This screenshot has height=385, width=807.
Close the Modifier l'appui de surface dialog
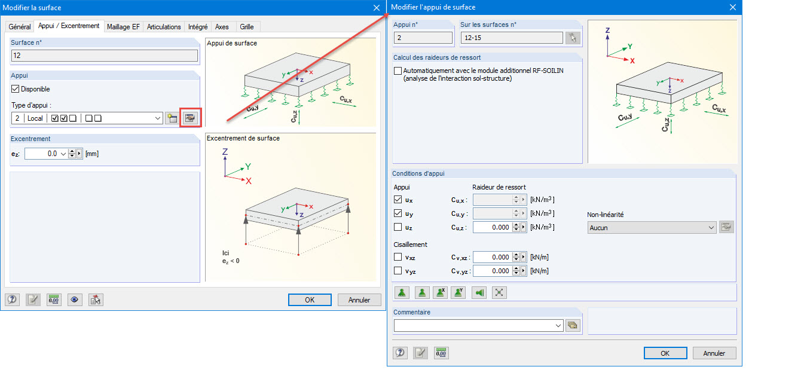pyautogui.click(x=733, y=7)
